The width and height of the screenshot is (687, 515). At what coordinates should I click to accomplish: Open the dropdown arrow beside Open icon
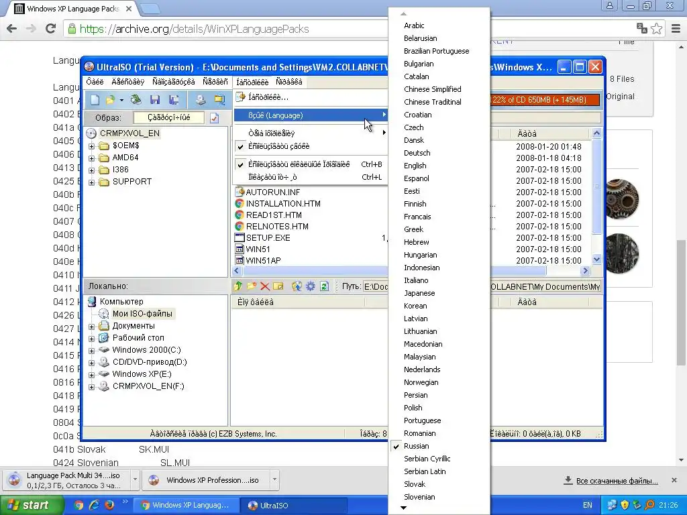(x=121, y=101)
